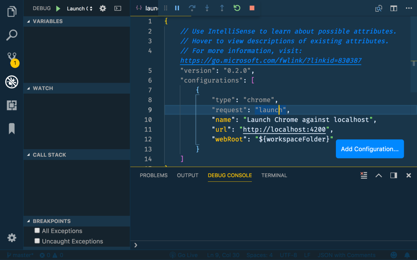Open the launch configuration dropdown

pyautogui.click(x=79, y=8)
